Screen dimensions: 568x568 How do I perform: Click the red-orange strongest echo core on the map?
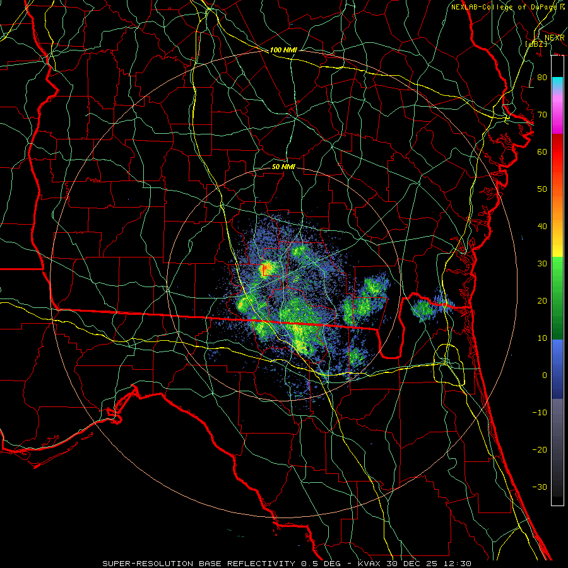265,269
